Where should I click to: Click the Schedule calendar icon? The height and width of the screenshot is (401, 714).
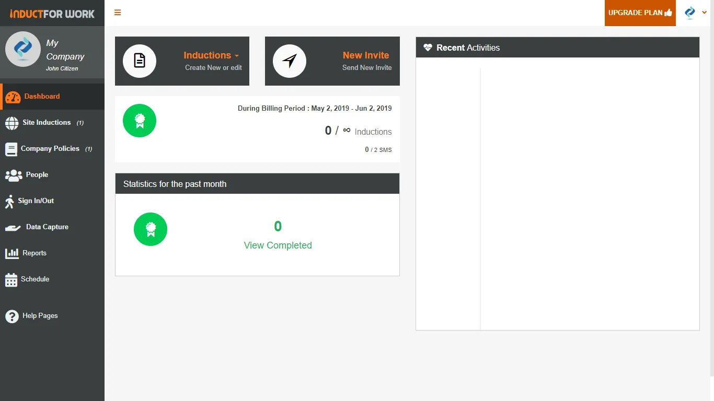pyautogui.click(x=11, y=280)
